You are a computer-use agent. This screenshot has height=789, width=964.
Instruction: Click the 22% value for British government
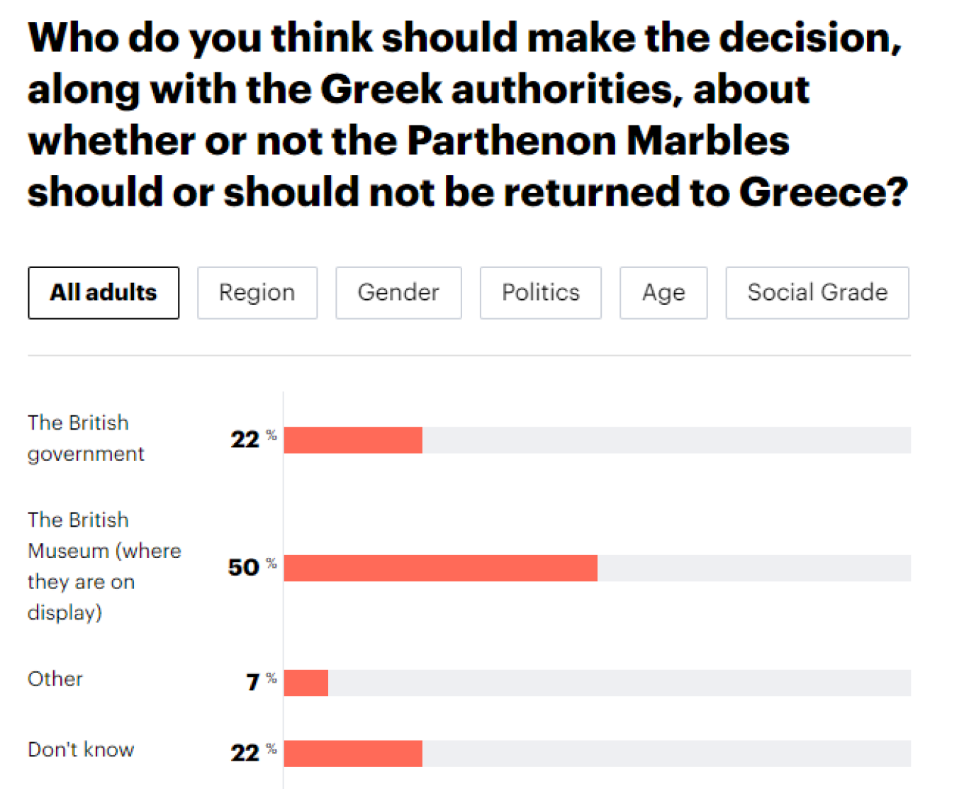245,440
